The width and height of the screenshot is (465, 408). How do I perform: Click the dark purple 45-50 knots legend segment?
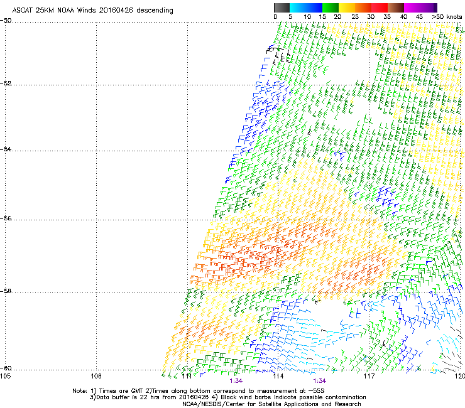pos(429,8)
